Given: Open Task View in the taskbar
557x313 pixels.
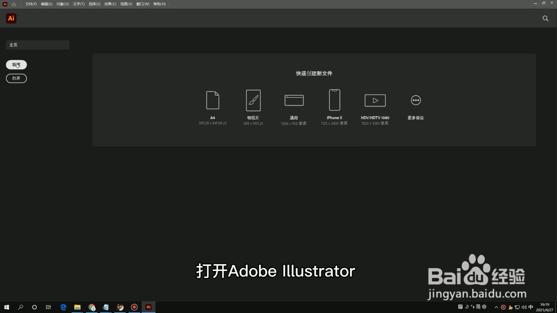Looking at the screenshot, I should [48, 307].
